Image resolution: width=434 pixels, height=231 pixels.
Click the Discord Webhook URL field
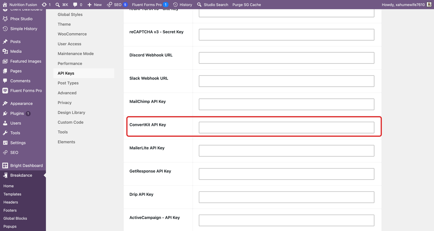click(x=286, y=58)
